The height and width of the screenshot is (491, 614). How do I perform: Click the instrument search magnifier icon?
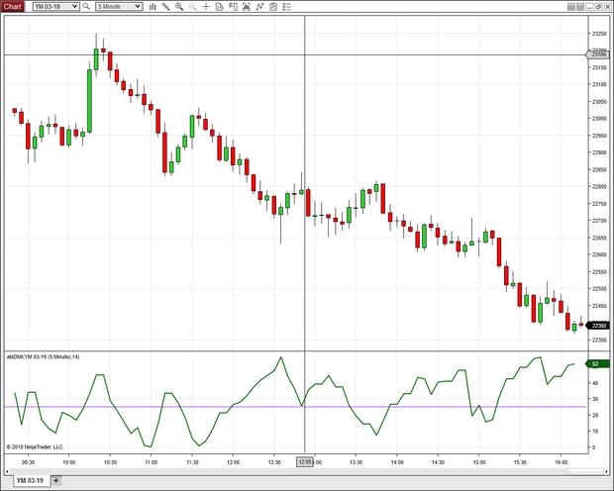[x=86, y=6]
